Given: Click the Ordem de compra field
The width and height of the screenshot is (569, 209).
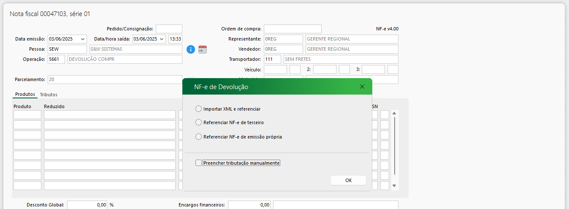Looking at the screenshot, I should click(293, 29).
